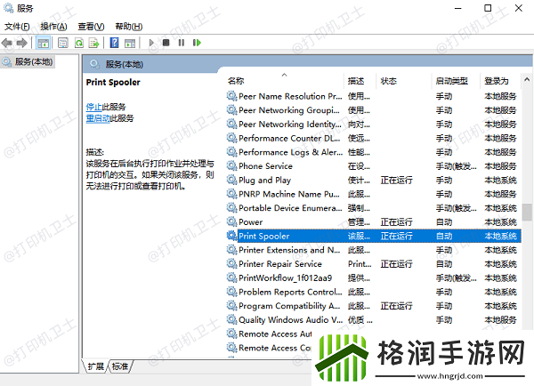Viewport: 534px width, 386px height.
Task: Select the Problem Reports Control... name
Action: pos(290,292)
